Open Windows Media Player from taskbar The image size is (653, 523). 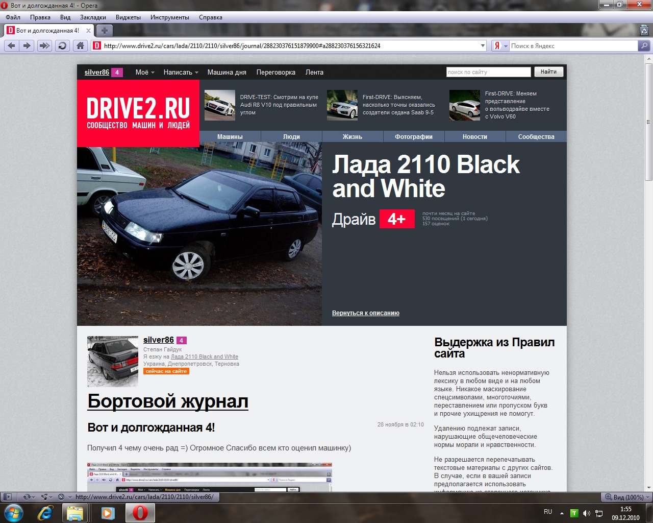coord(108,513)
